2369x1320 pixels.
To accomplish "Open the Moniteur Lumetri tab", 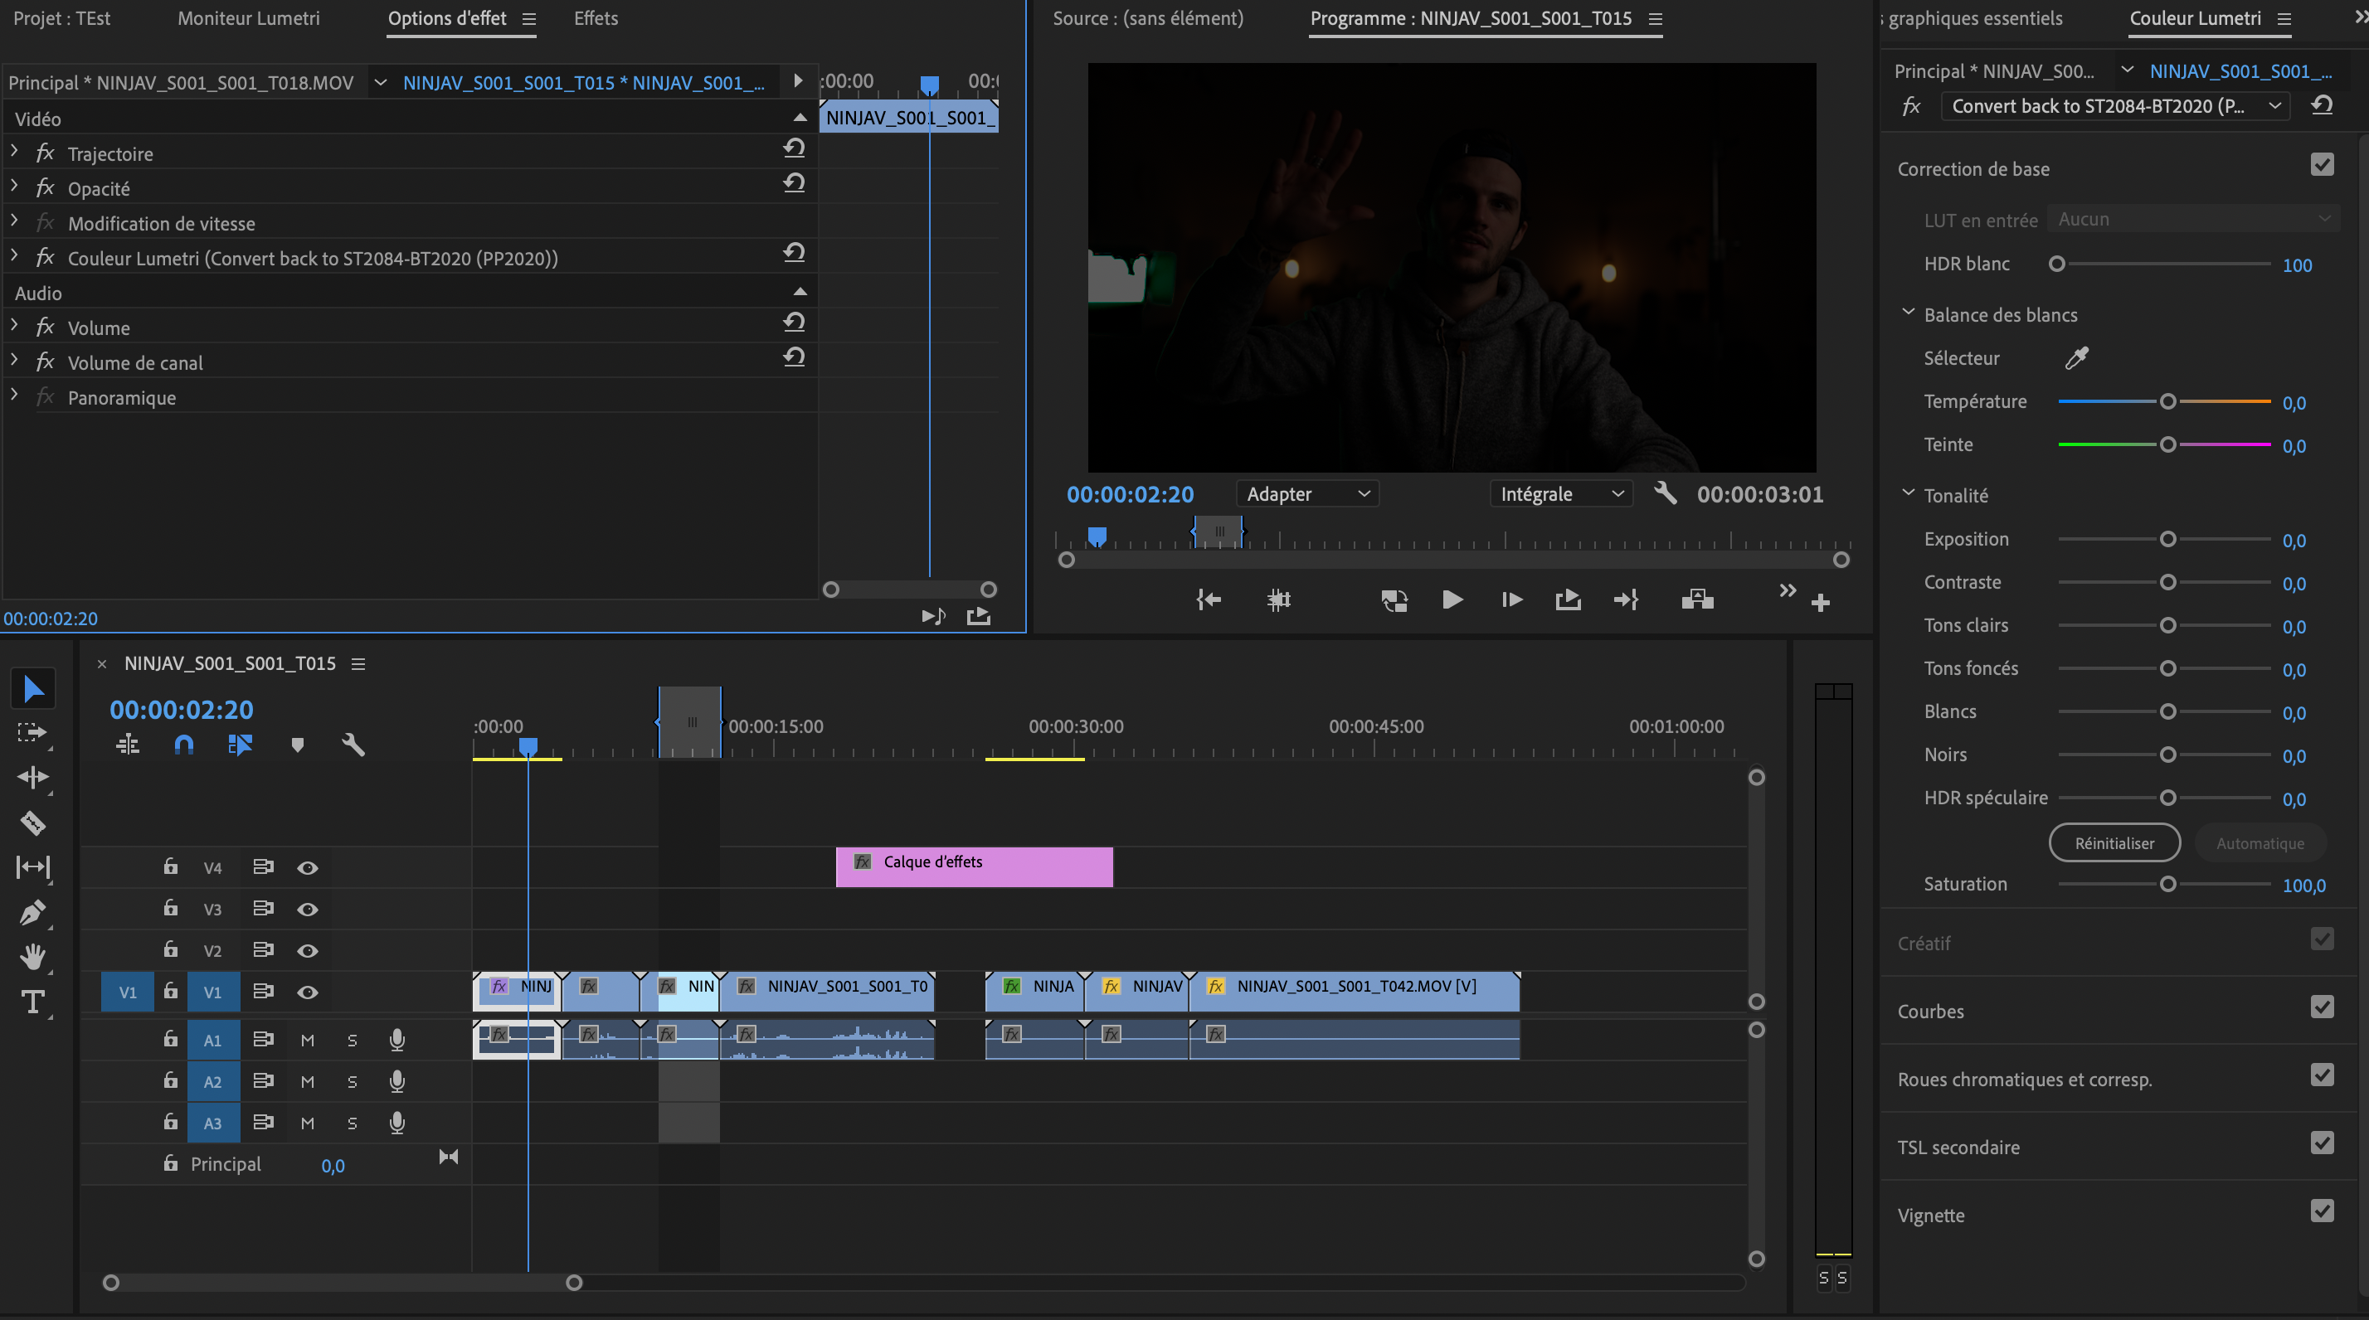I will 248,18.
